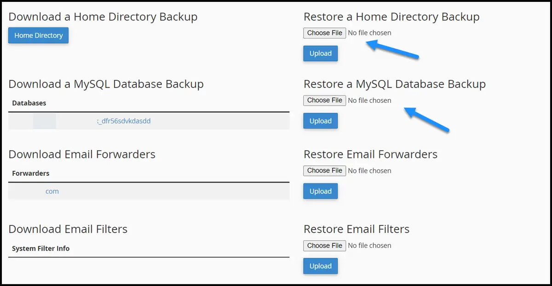
Task: Click 'No file chosen' under Restore Email Forwarders
Action: [x=369, y=171]
